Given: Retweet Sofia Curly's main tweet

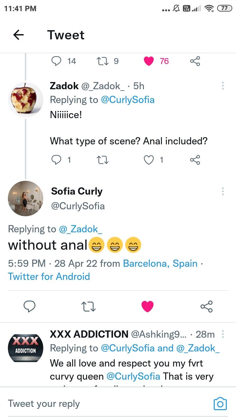Looking at the screenshot, I should click(x=88, y=306).
